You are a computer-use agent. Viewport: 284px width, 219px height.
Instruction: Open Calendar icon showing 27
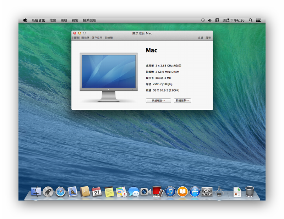point(97,192)
